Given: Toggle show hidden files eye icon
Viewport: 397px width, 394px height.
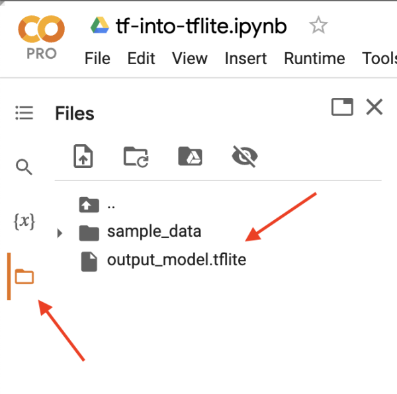Looking at the screenshot, I should 244,156.
